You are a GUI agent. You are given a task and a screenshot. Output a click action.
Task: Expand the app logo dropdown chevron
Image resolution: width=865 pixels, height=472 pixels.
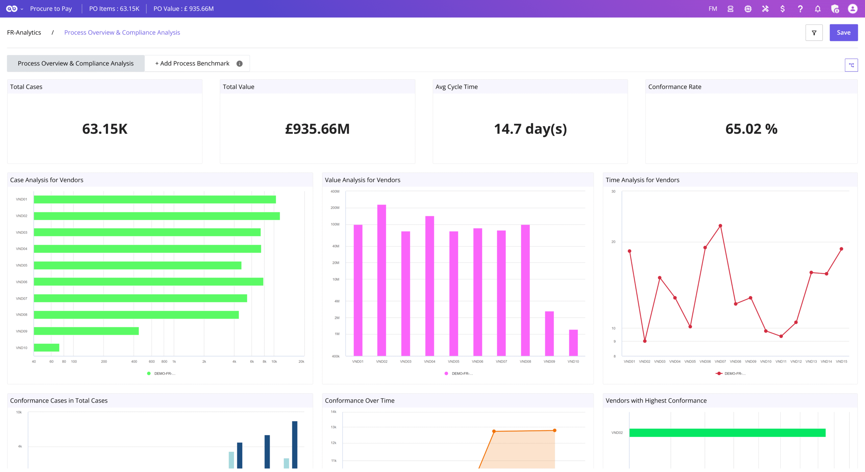click(22, 9)
